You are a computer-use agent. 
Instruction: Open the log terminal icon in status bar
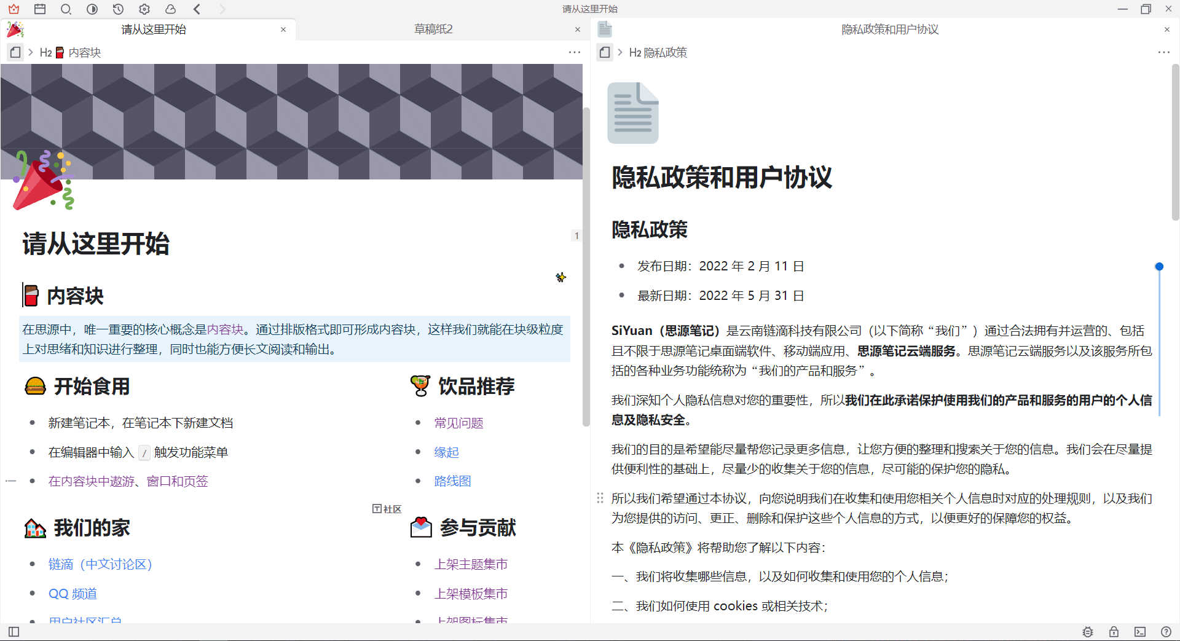[1140, 632]
